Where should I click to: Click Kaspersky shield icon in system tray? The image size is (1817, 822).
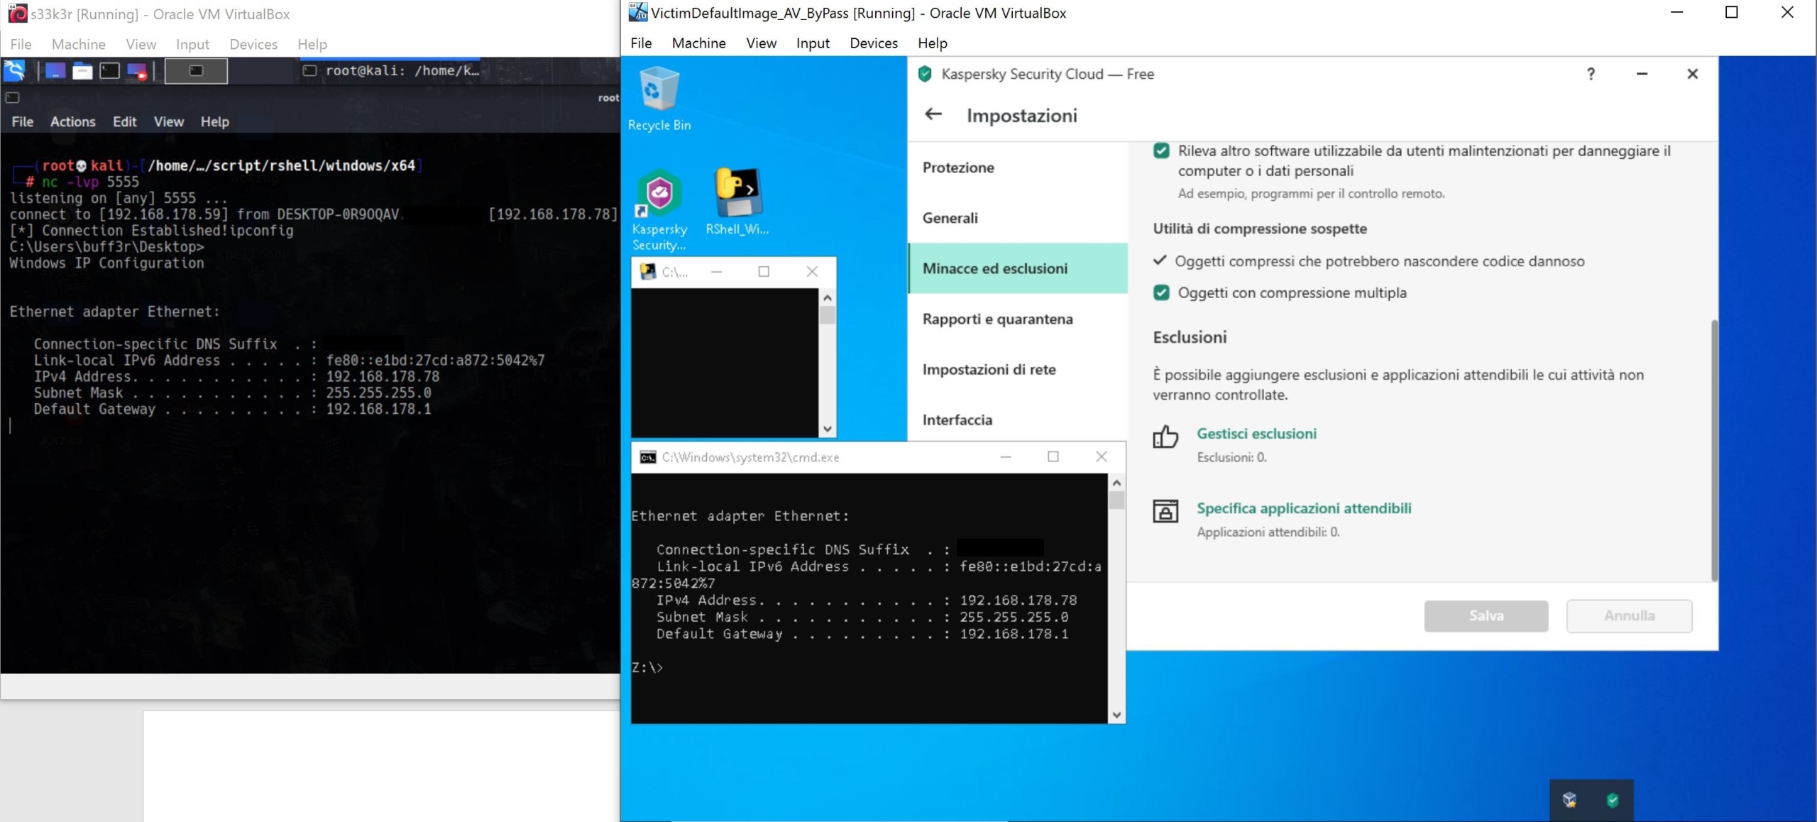click(1613, 800)
